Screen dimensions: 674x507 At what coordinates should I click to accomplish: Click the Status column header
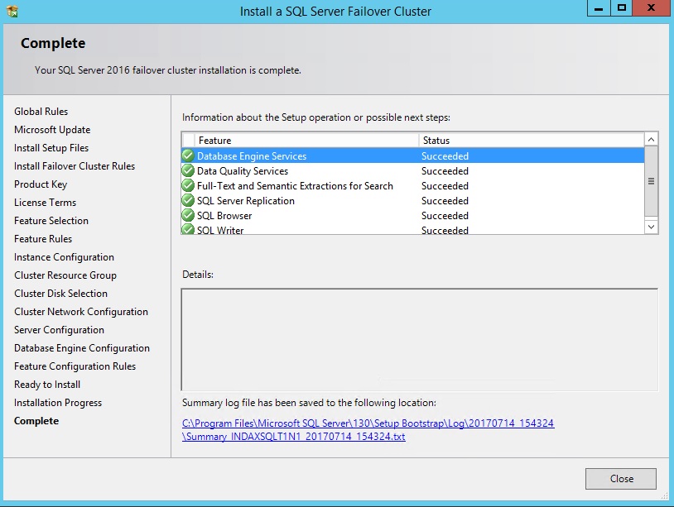click(530, 141)
